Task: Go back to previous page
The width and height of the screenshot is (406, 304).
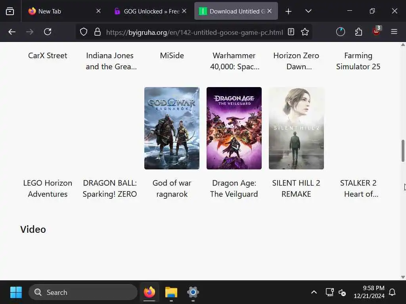Action: pyautogui.click(x=12, y=32)
